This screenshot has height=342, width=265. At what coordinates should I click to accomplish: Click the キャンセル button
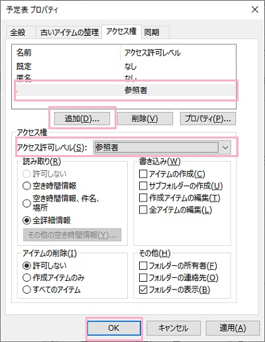pyautogui.click(x=174, y=328)
